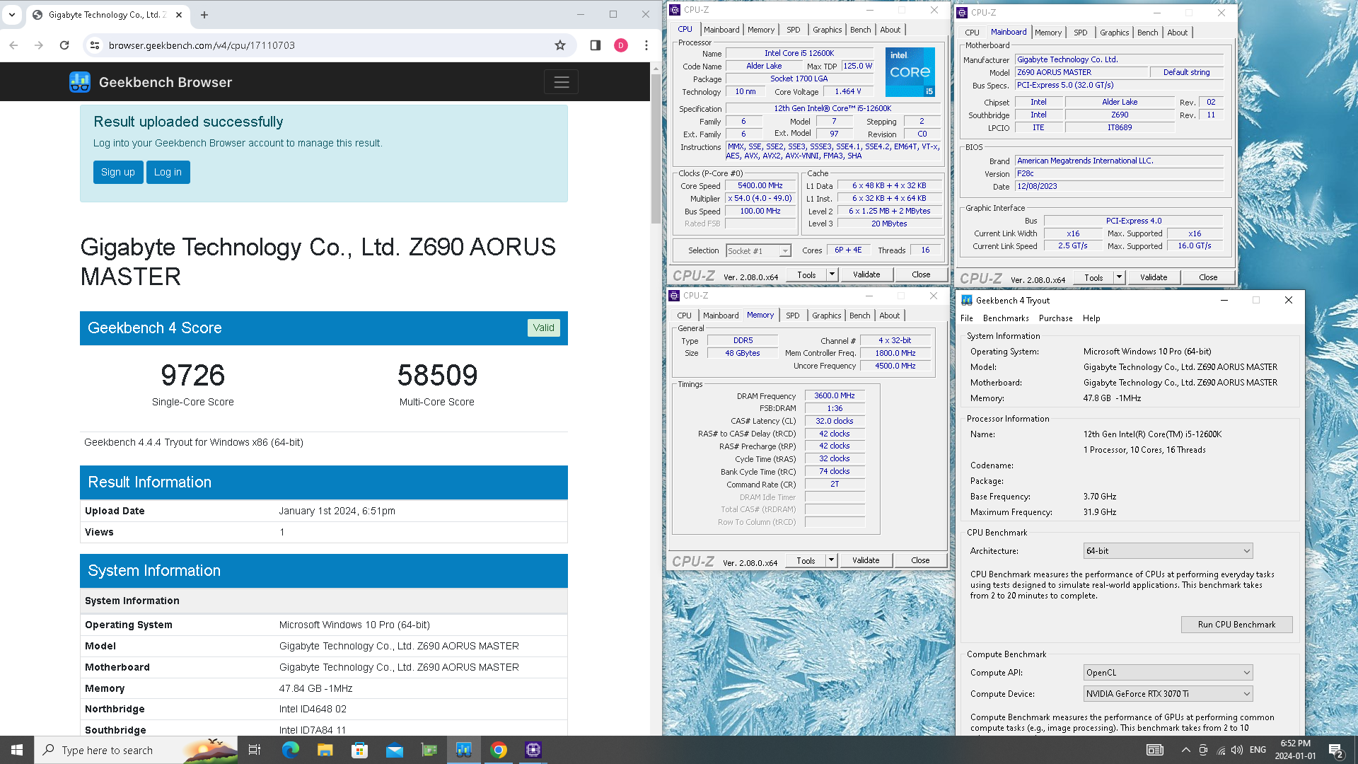Open the Purchase menu in Geekbench 4
This screenshot has width=1358, height=764.
point(1056,318)
